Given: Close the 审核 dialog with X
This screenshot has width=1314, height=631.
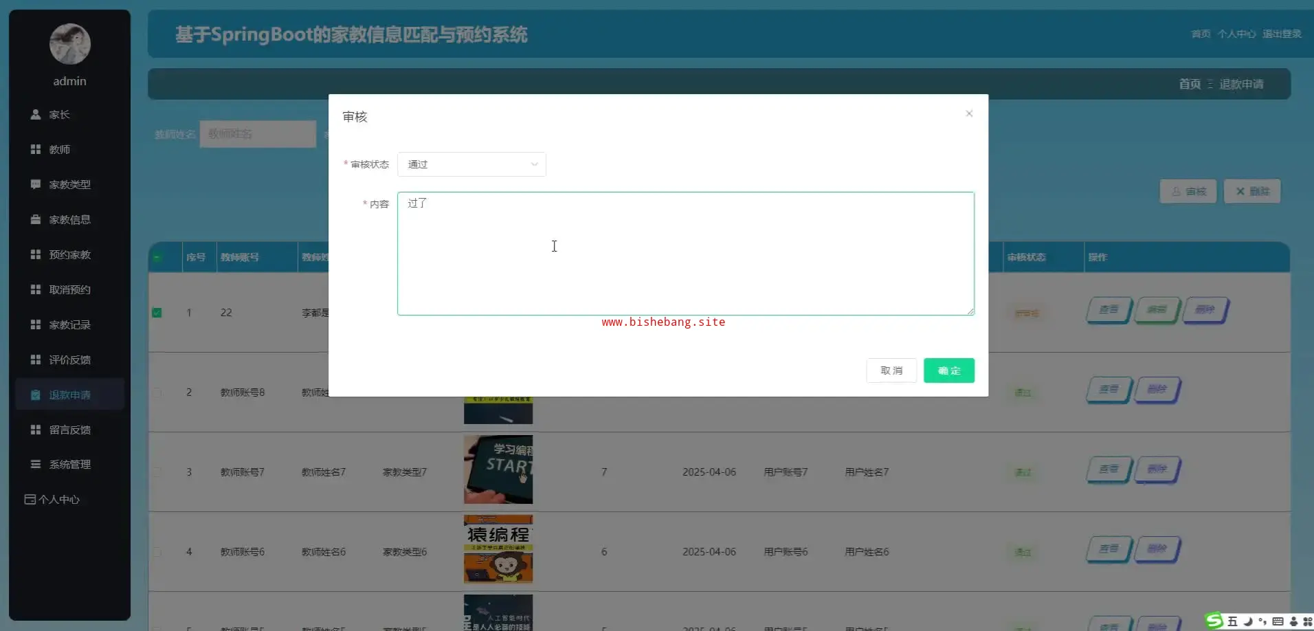Looking at the screenshot, I should coord(969,113).
